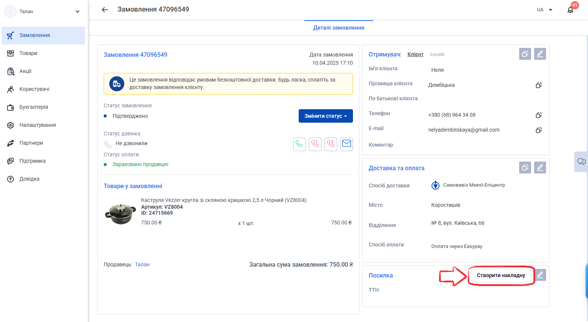The image size is (588, 322).
Task: Copy Доставка та оплата details
Action: click(x=525, y=168)
